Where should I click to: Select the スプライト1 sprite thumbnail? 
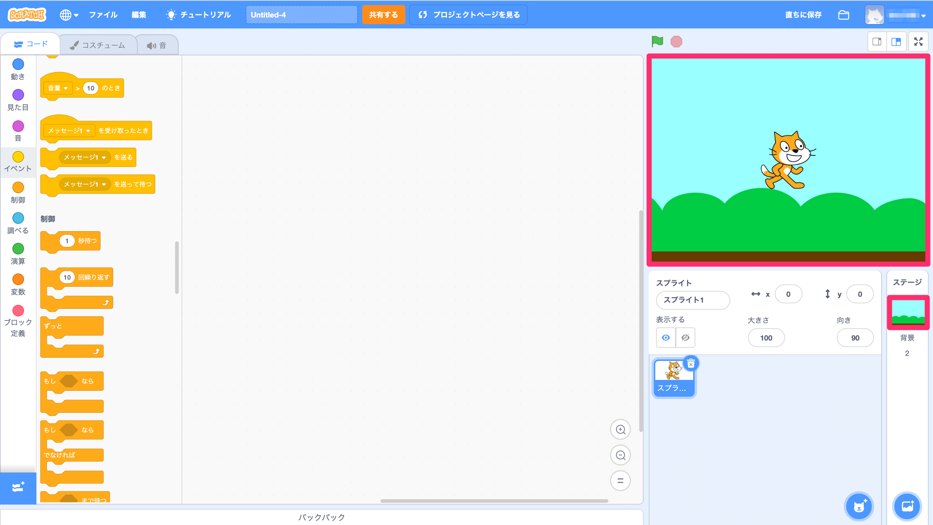pos(674,378)
